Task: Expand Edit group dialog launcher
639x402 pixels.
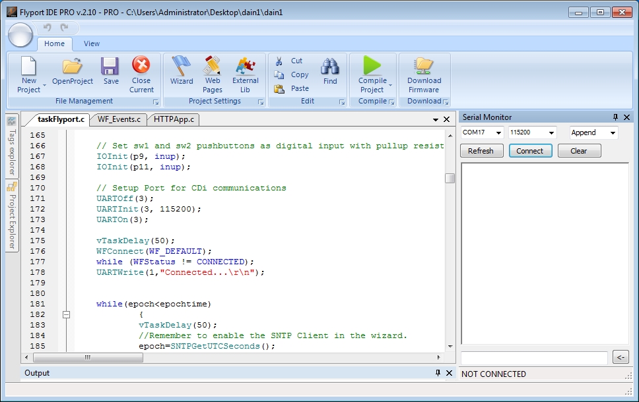Action: pos(342,102)
